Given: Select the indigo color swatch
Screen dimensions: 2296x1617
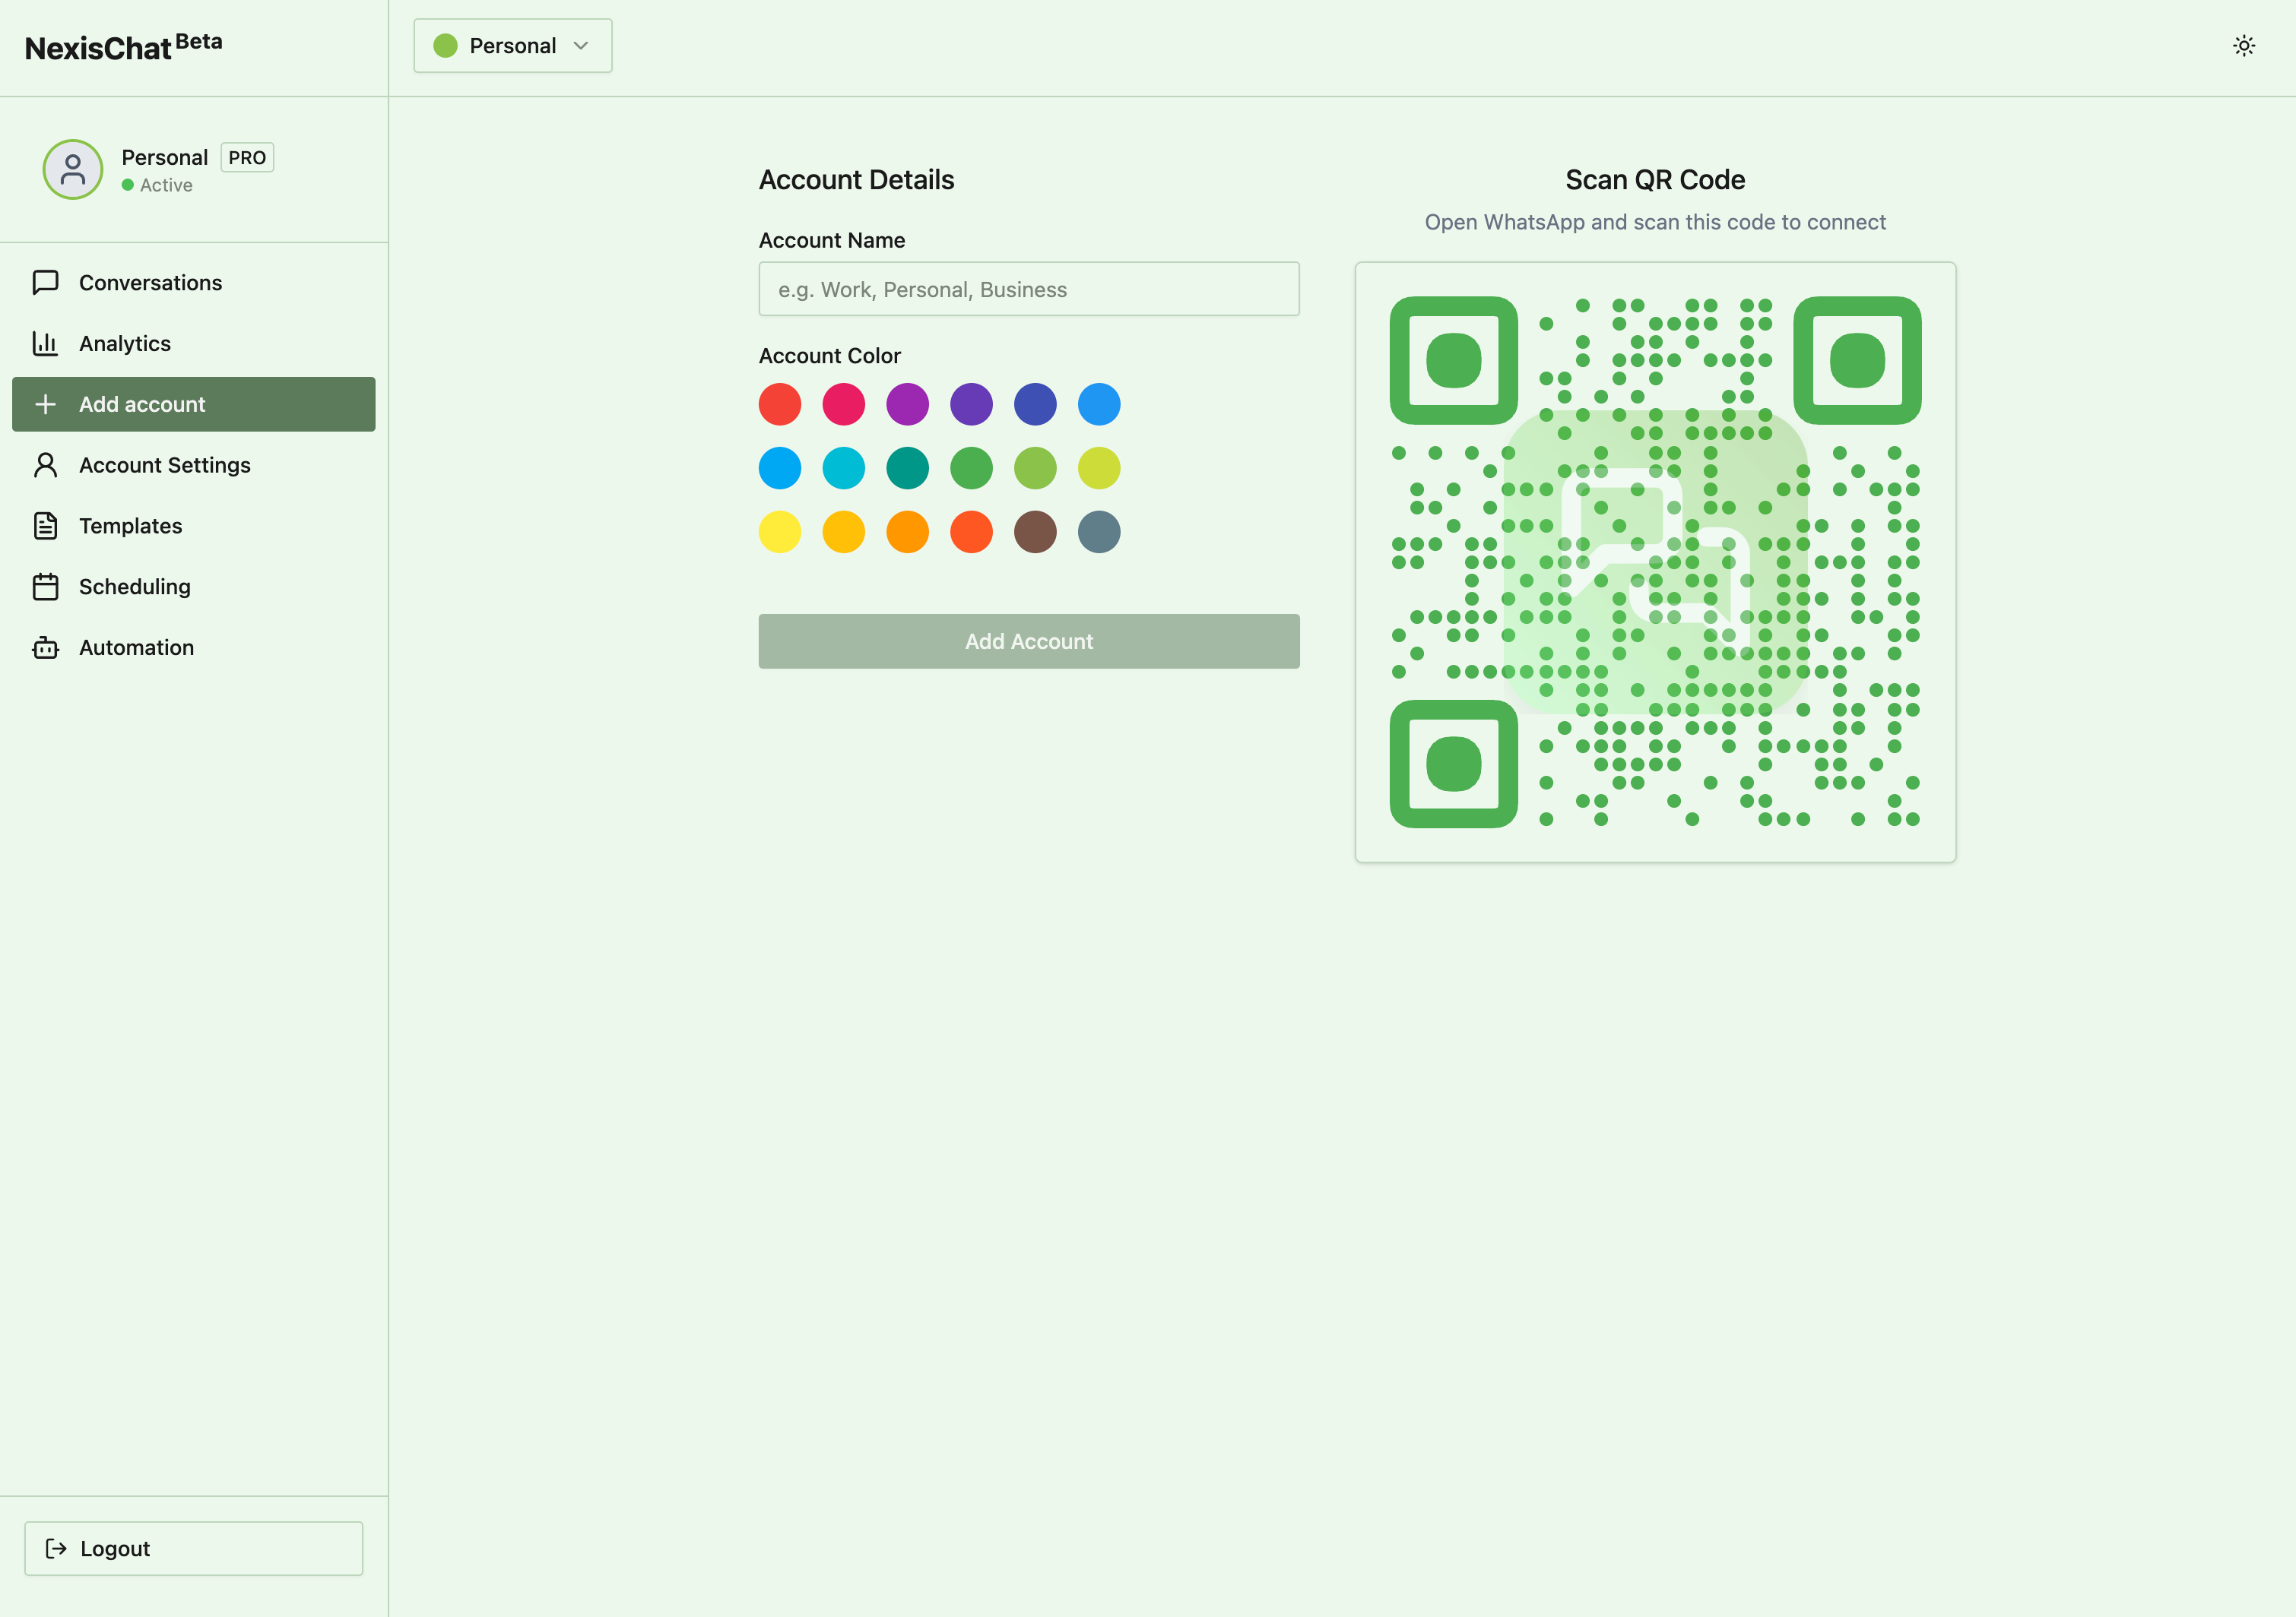Looking at the screenshot, I should pos(1035,405).
